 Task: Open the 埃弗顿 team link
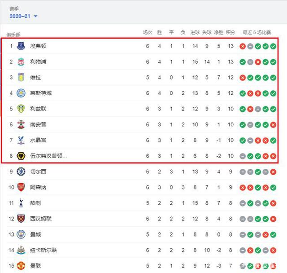pyautogui.click(x=38, y=46)
